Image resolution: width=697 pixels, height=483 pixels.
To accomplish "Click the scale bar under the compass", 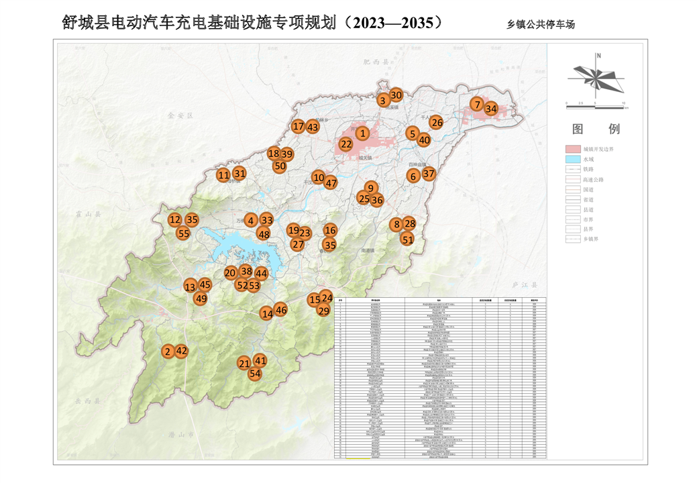I will (597, 106).
